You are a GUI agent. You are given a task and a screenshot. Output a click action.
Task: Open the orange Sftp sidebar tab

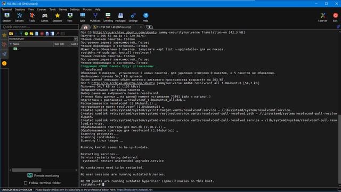[x=4, y=63]
